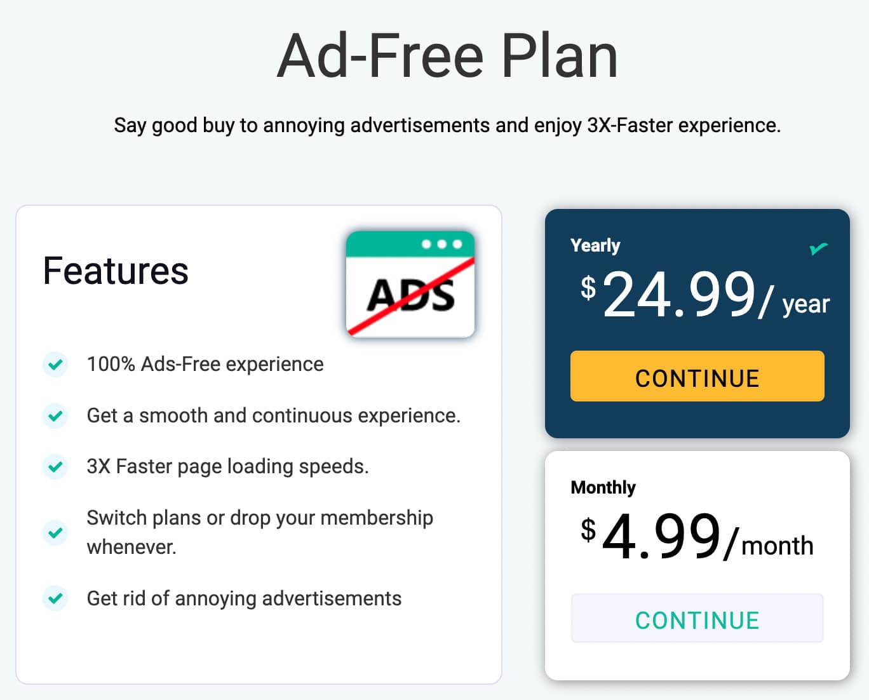This screenshot has height=700, width=869.
Task: Continue with the monthly $4.99 plan
Action: coord(697,619)
